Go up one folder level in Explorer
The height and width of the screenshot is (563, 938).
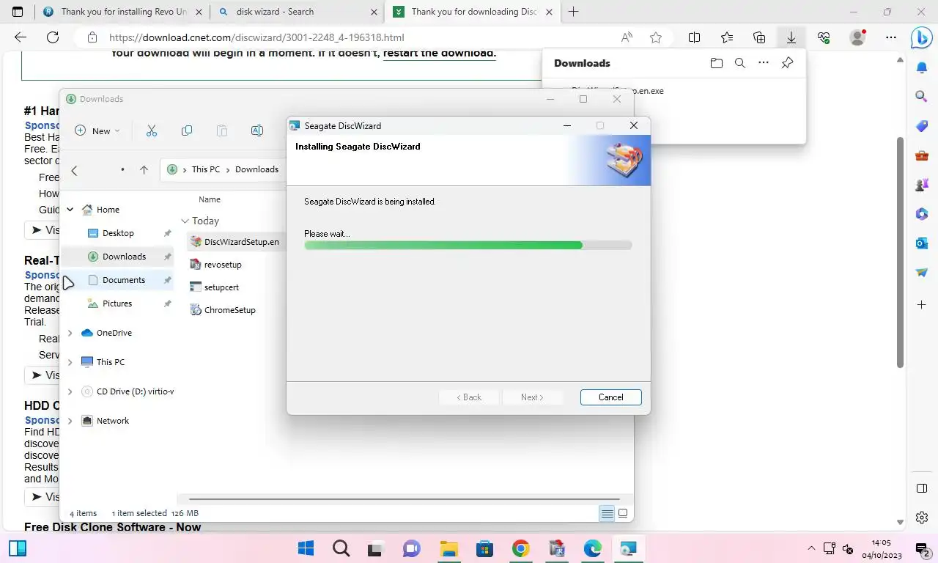point(144,170)
